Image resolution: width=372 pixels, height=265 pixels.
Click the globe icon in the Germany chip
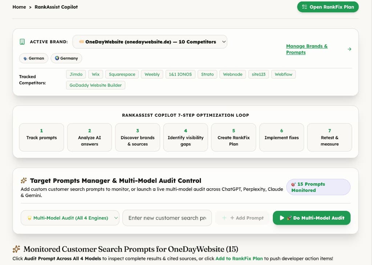click(57, 58)
